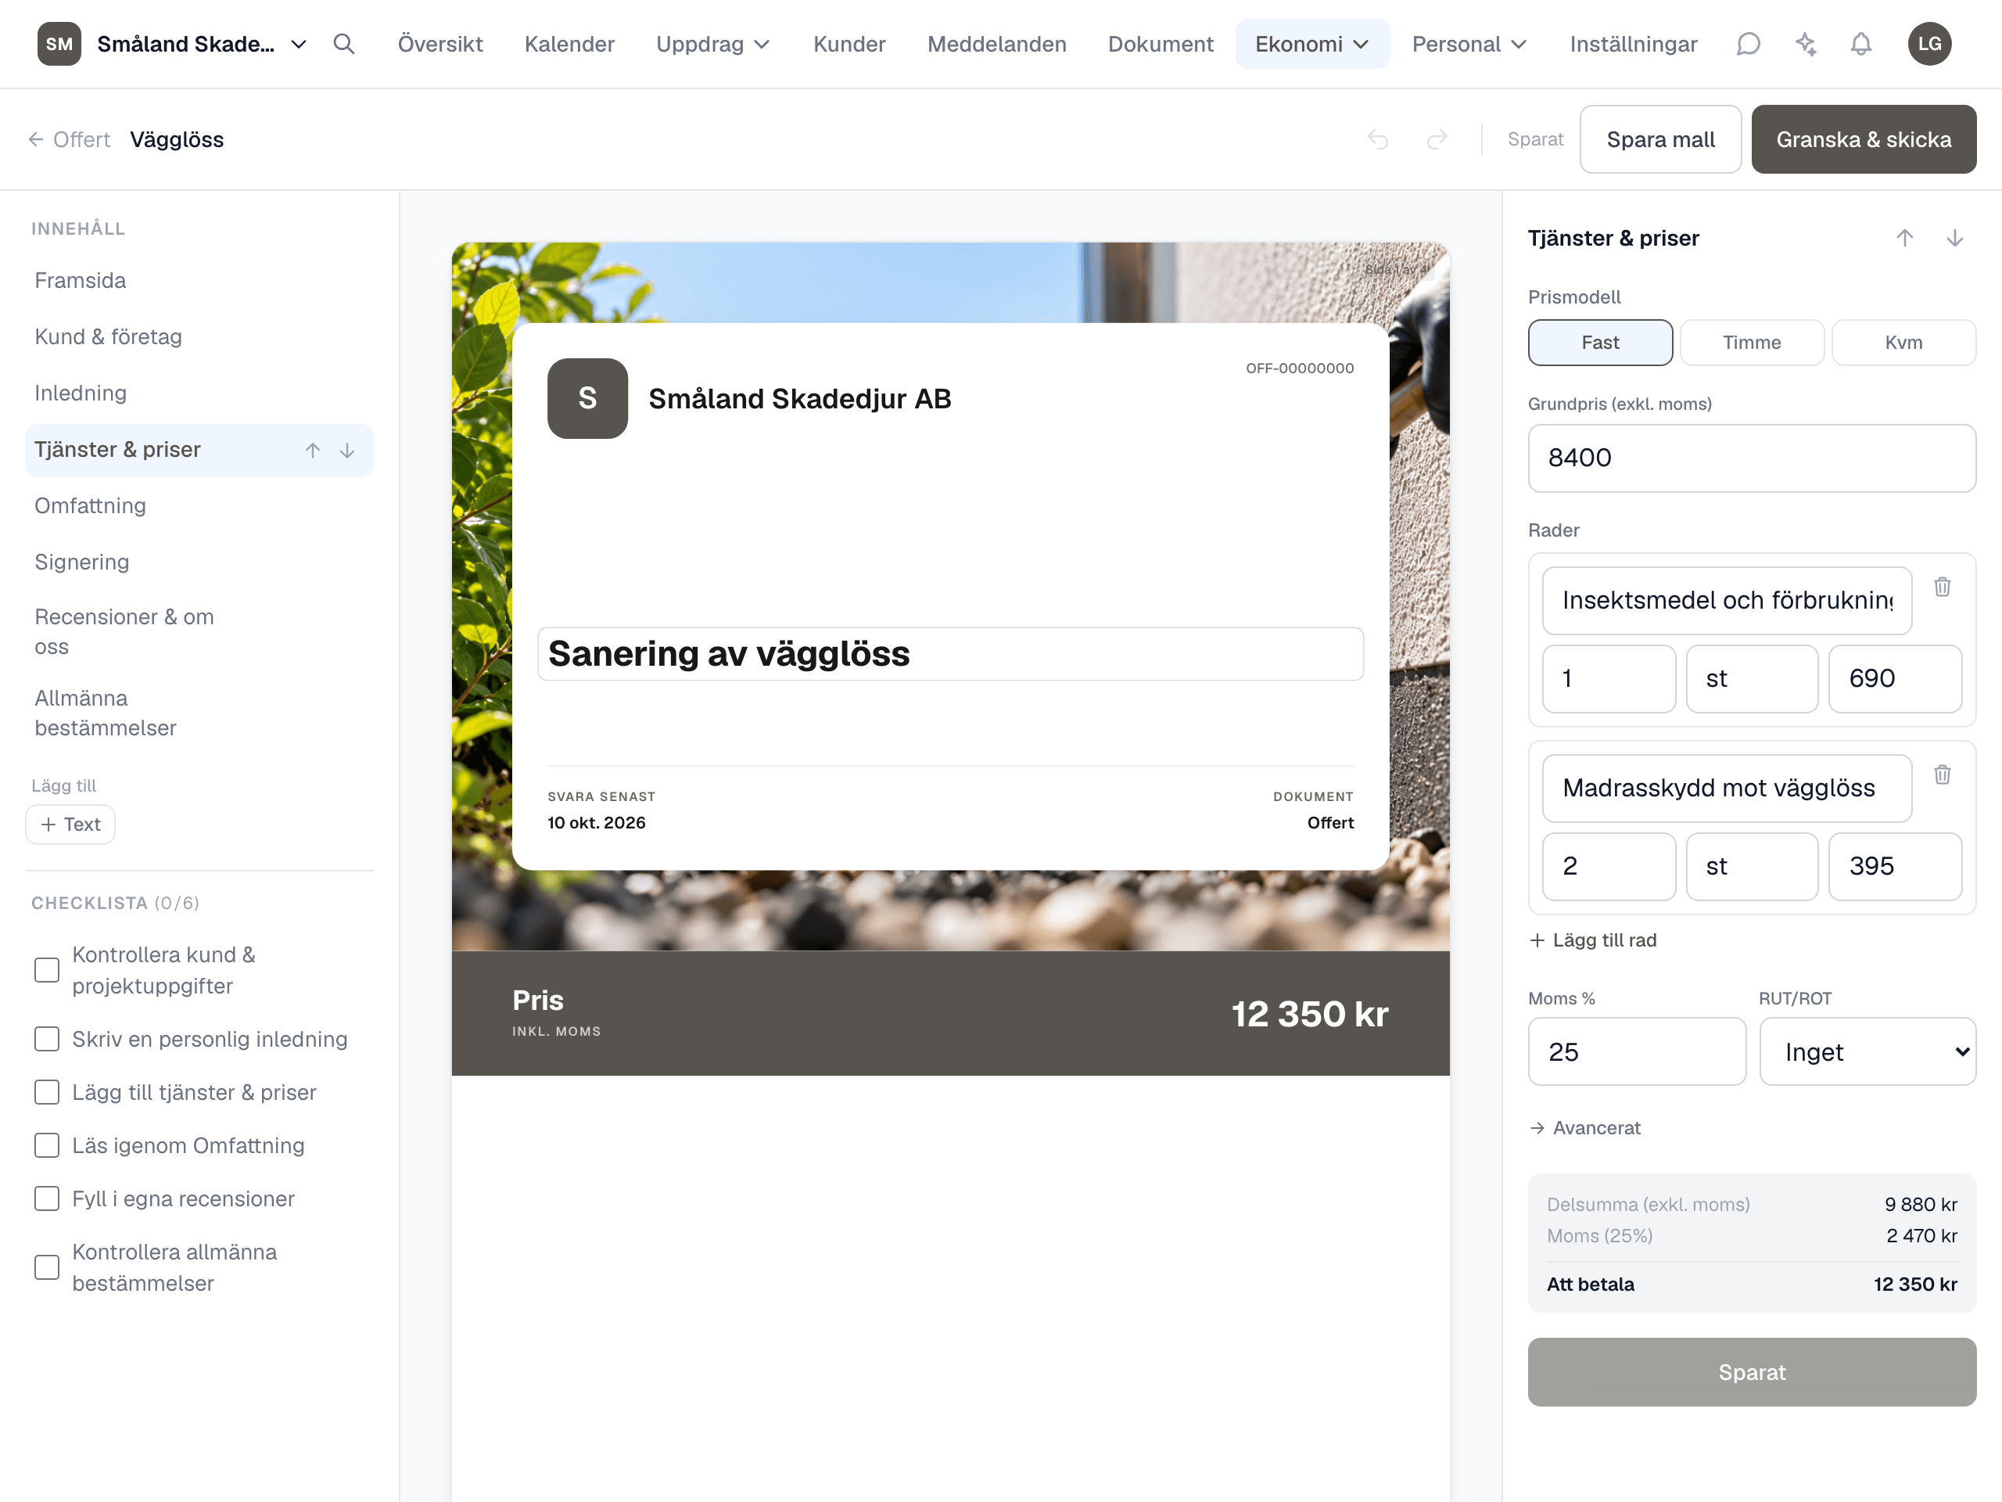
Task: Open the chat messages icon
Action: coord(1748,44)
